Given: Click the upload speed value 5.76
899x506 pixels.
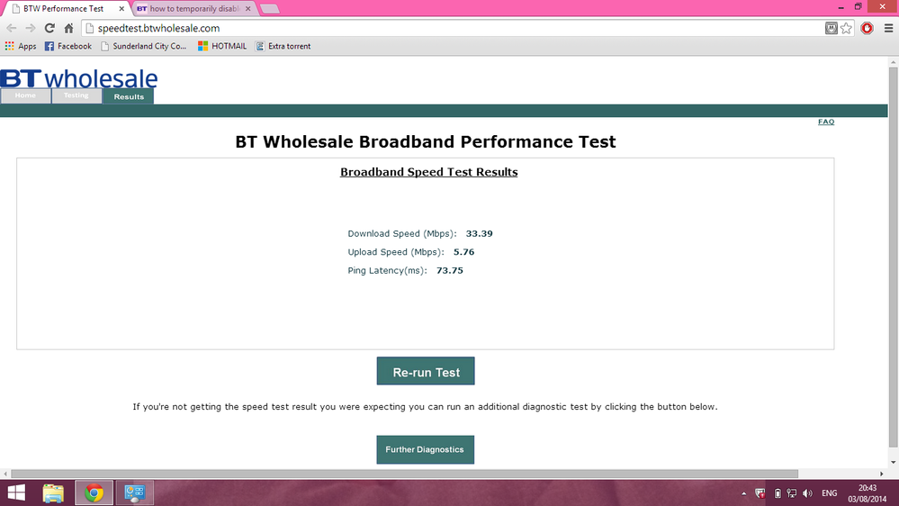Looking at the screenshot, I should coord(463,252).
